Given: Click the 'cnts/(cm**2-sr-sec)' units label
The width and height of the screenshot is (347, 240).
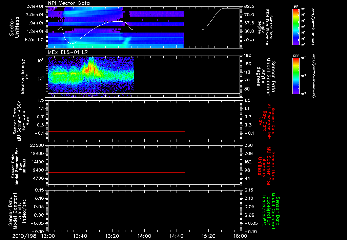Looking at the screenshot, I should pos(312,26).
